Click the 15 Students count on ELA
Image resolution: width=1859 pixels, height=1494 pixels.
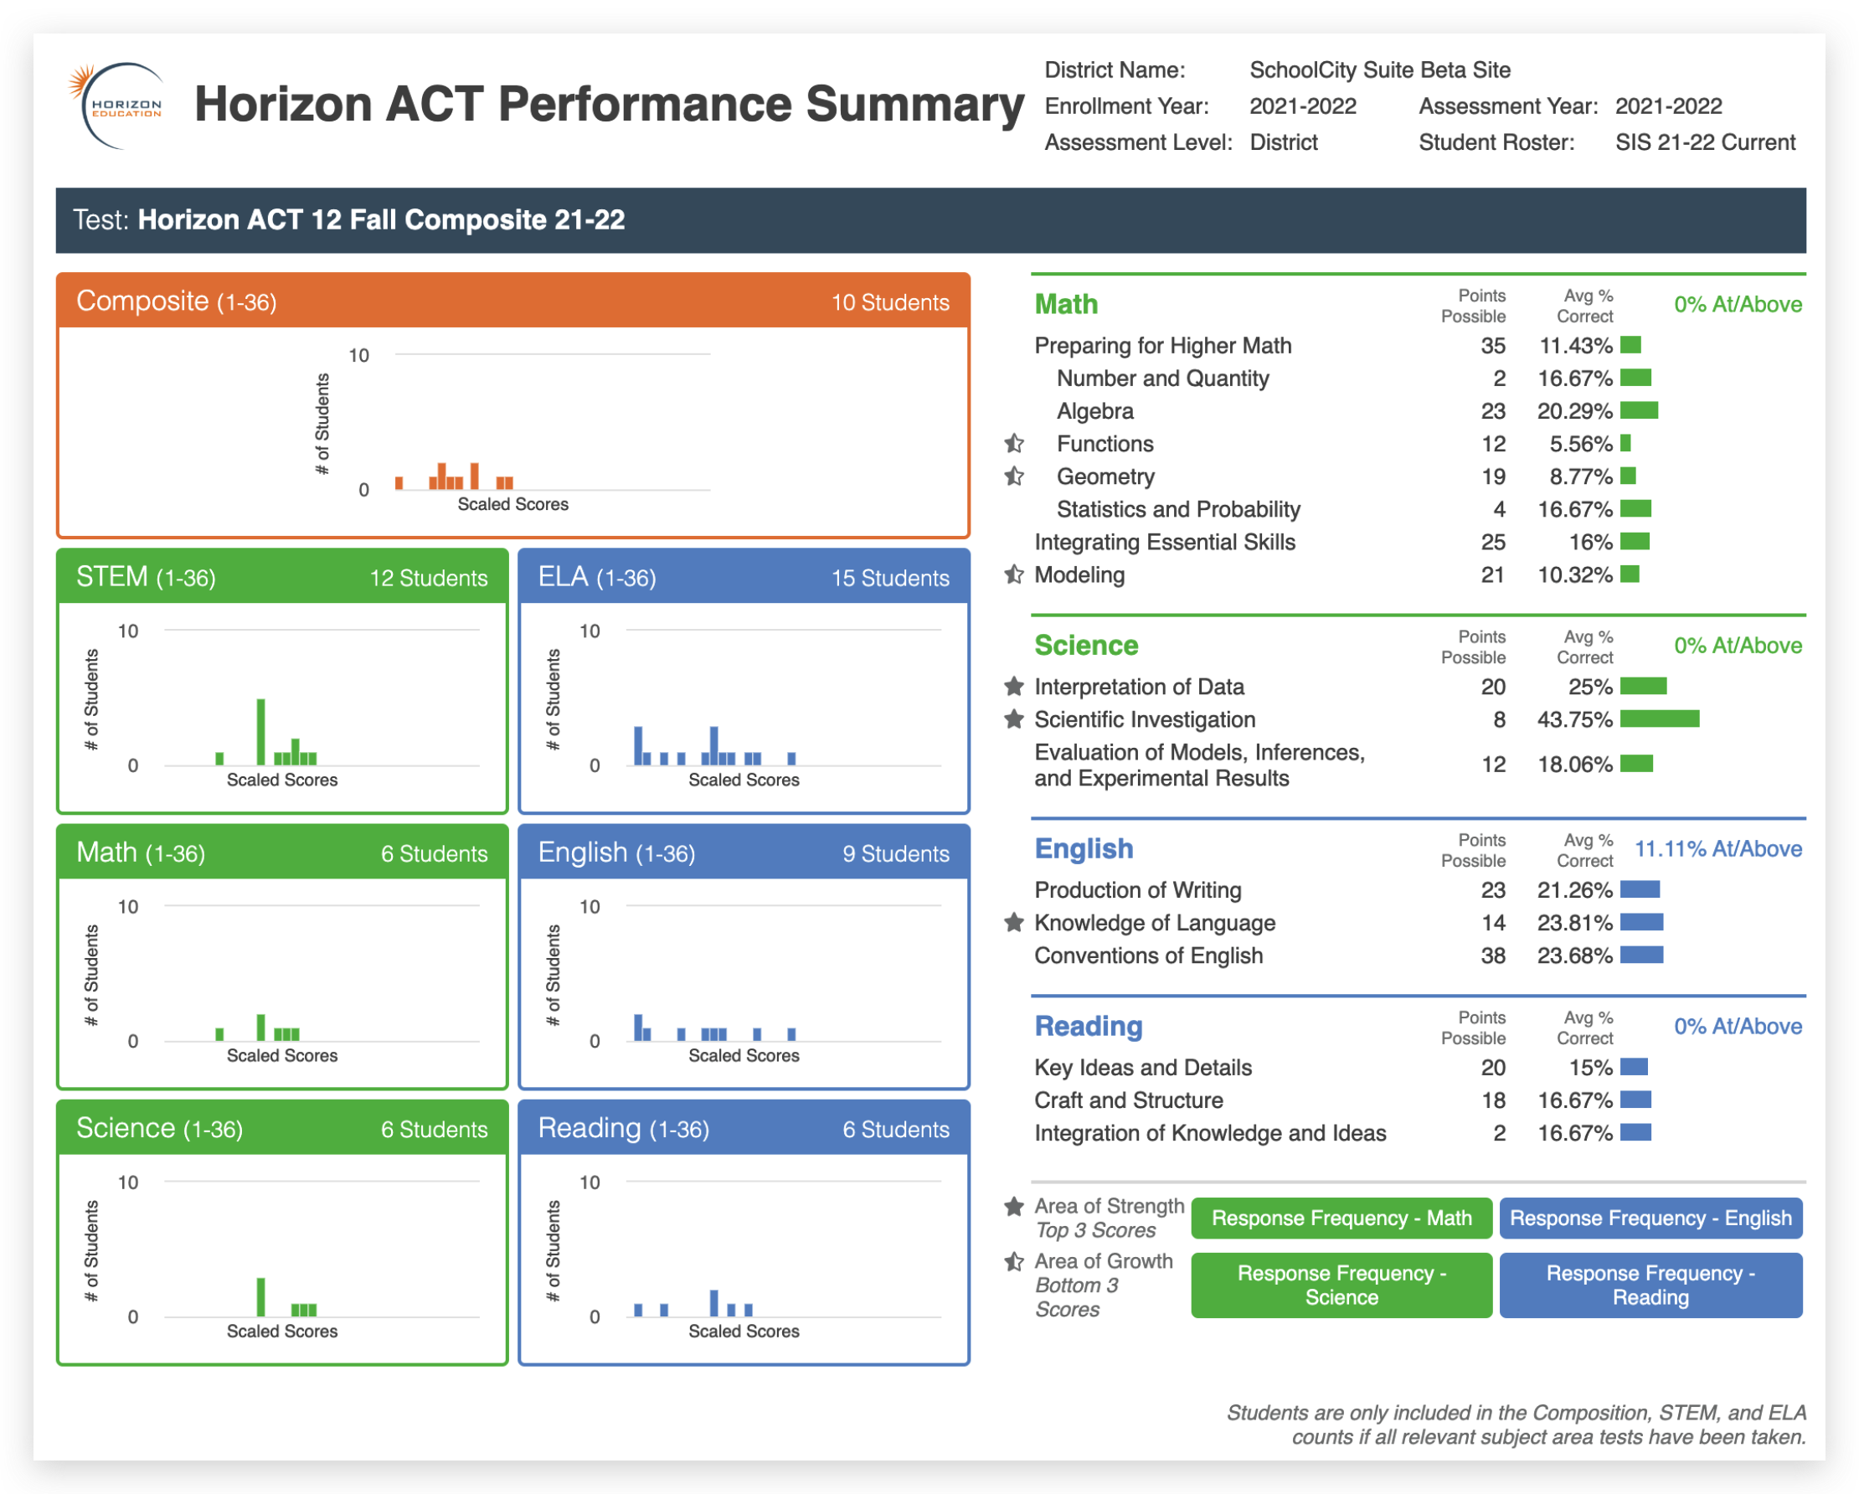coord(890,579)
